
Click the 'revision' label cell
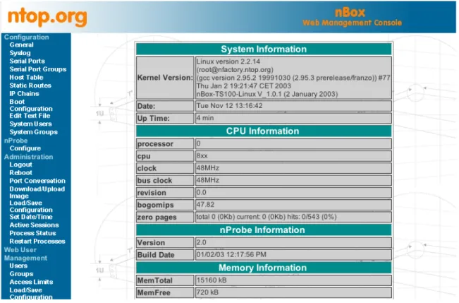[x=165, y=193]
